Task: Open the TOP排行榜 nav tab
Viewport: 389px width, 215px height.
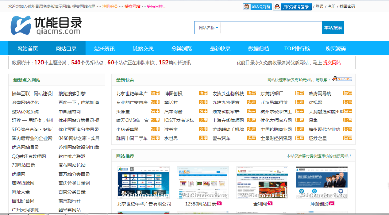Action: [297, 49]
